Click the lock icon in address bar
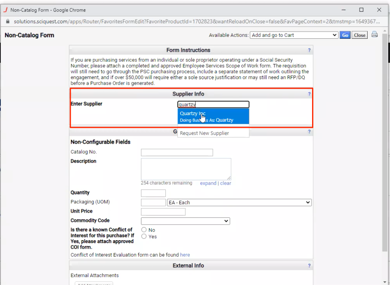This screenshot has width=390, height=285. pyautogui.click(x=8, y=22)
